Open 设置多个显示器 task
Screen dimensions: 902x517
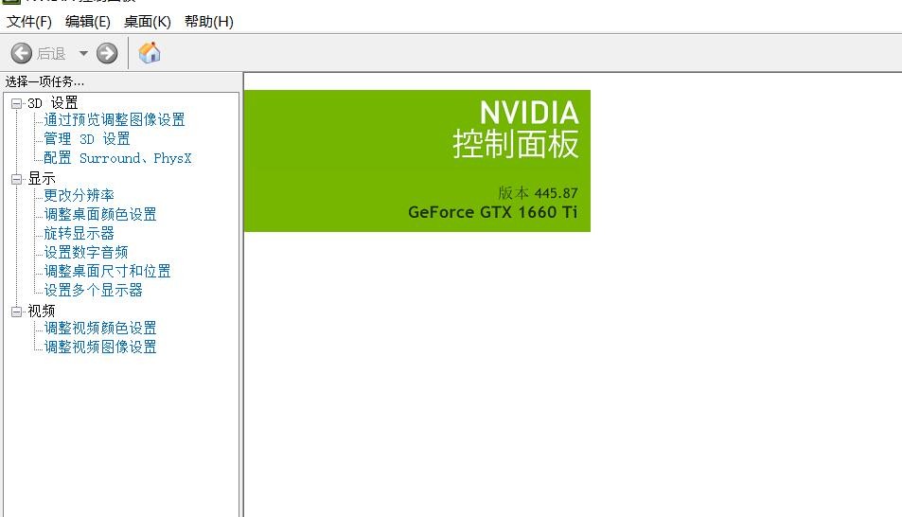tap(93, 290)
